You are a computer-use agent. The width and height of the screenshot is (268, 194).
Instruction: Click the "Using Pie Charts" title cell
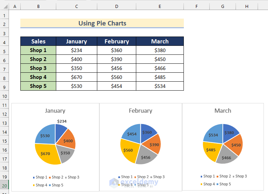tap(102, 23)
